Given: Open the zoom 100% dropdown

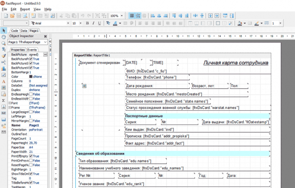Looking at the screenshot, I should (122, 16).
